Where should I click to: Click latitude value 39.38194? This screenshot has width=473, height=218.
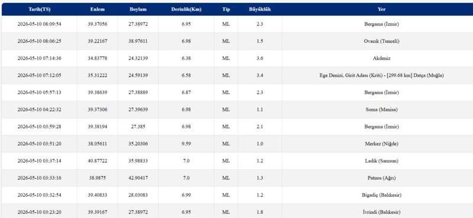[98, 127]
